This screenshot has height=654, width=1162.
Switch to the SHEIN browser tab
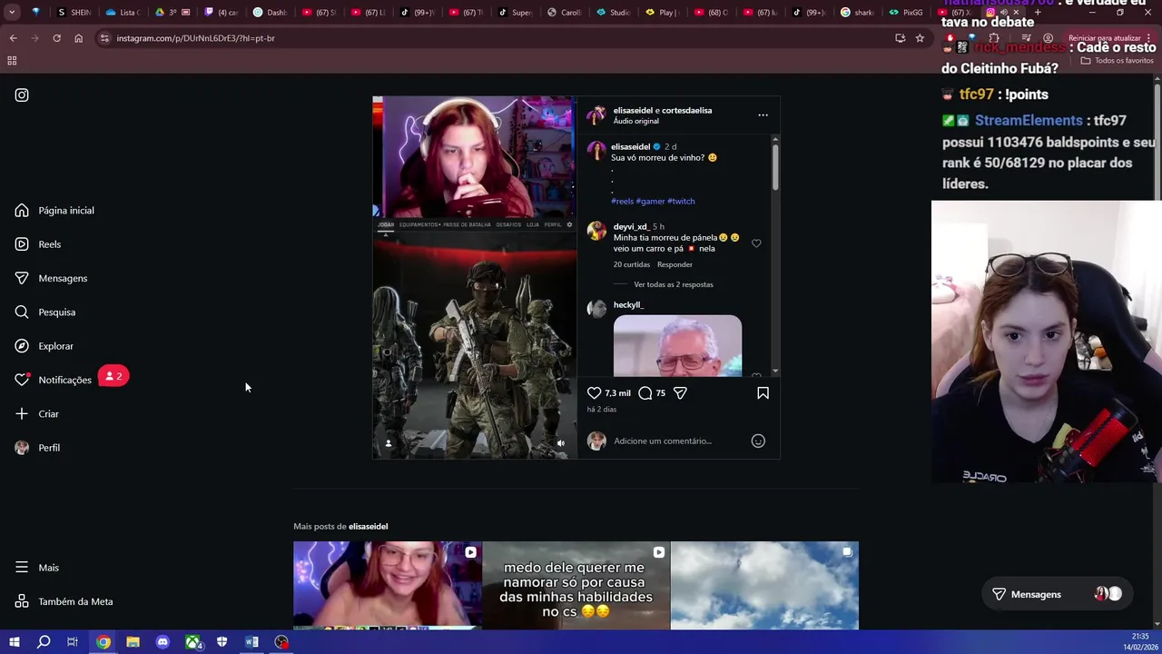point(74,13)
